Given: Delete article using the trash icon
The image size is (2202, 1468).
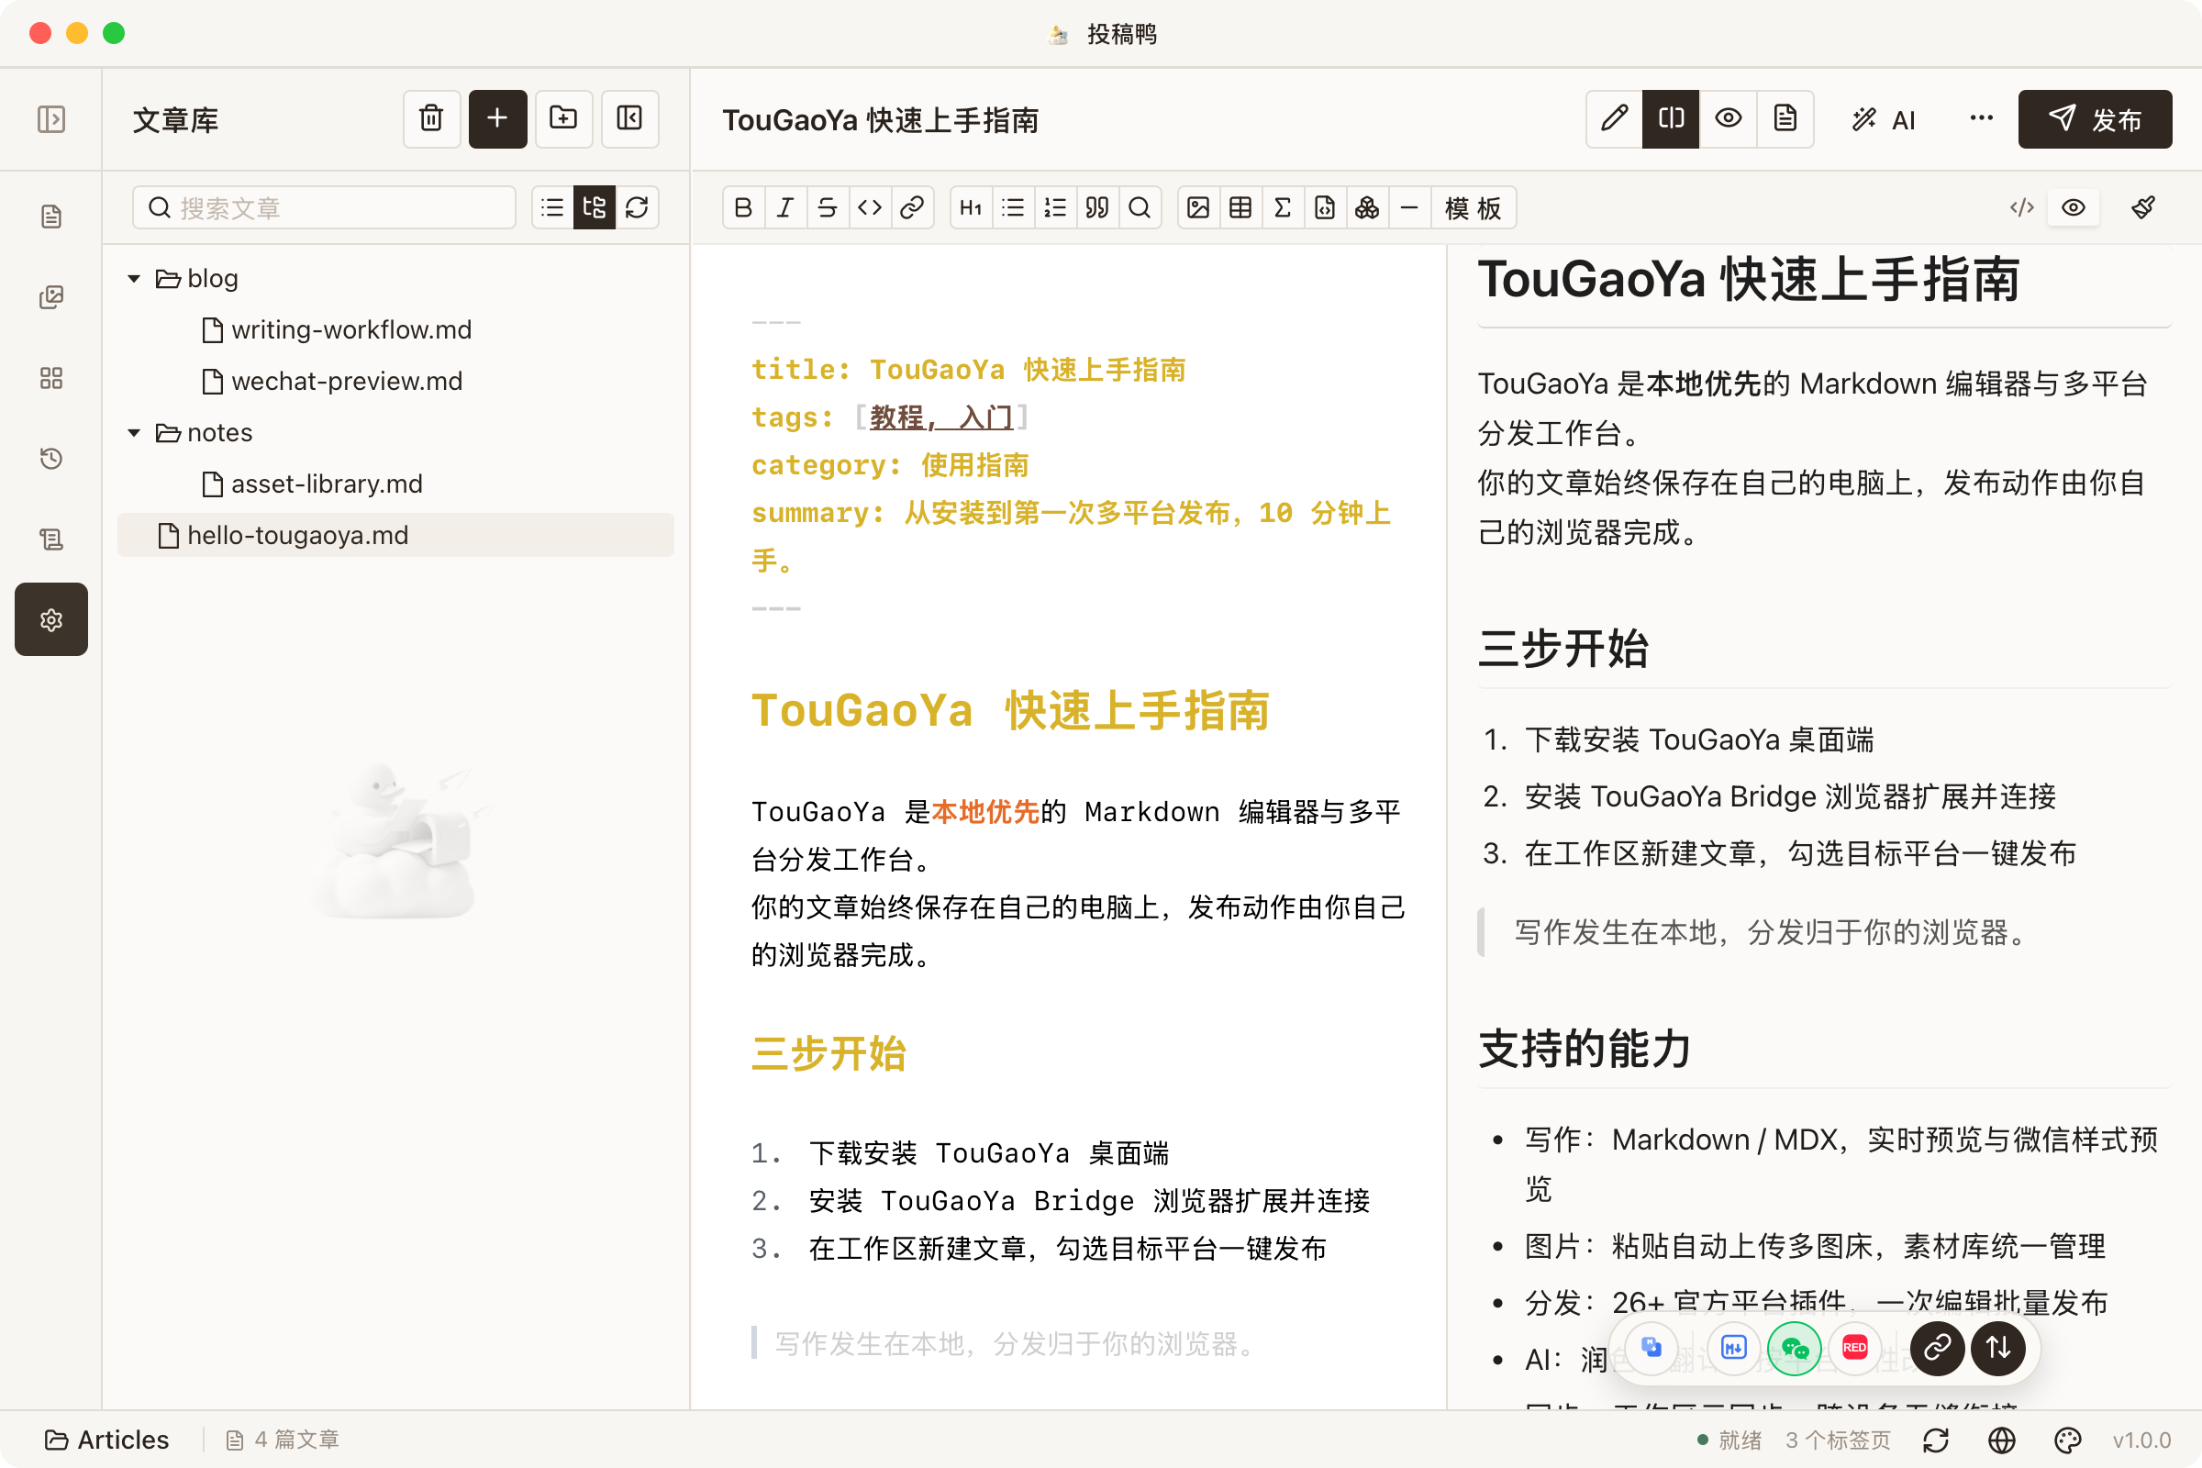Looking at the screenshot, I should coord(431,119).
